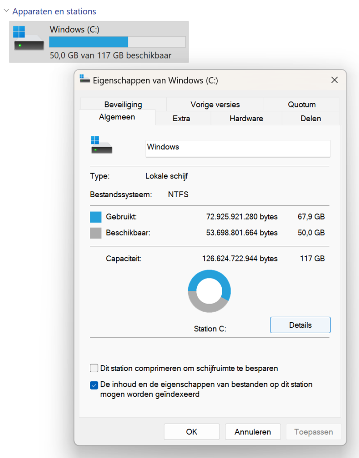359x458 pixels.
Task: Click the NTFS file system value
Action: 178,195
